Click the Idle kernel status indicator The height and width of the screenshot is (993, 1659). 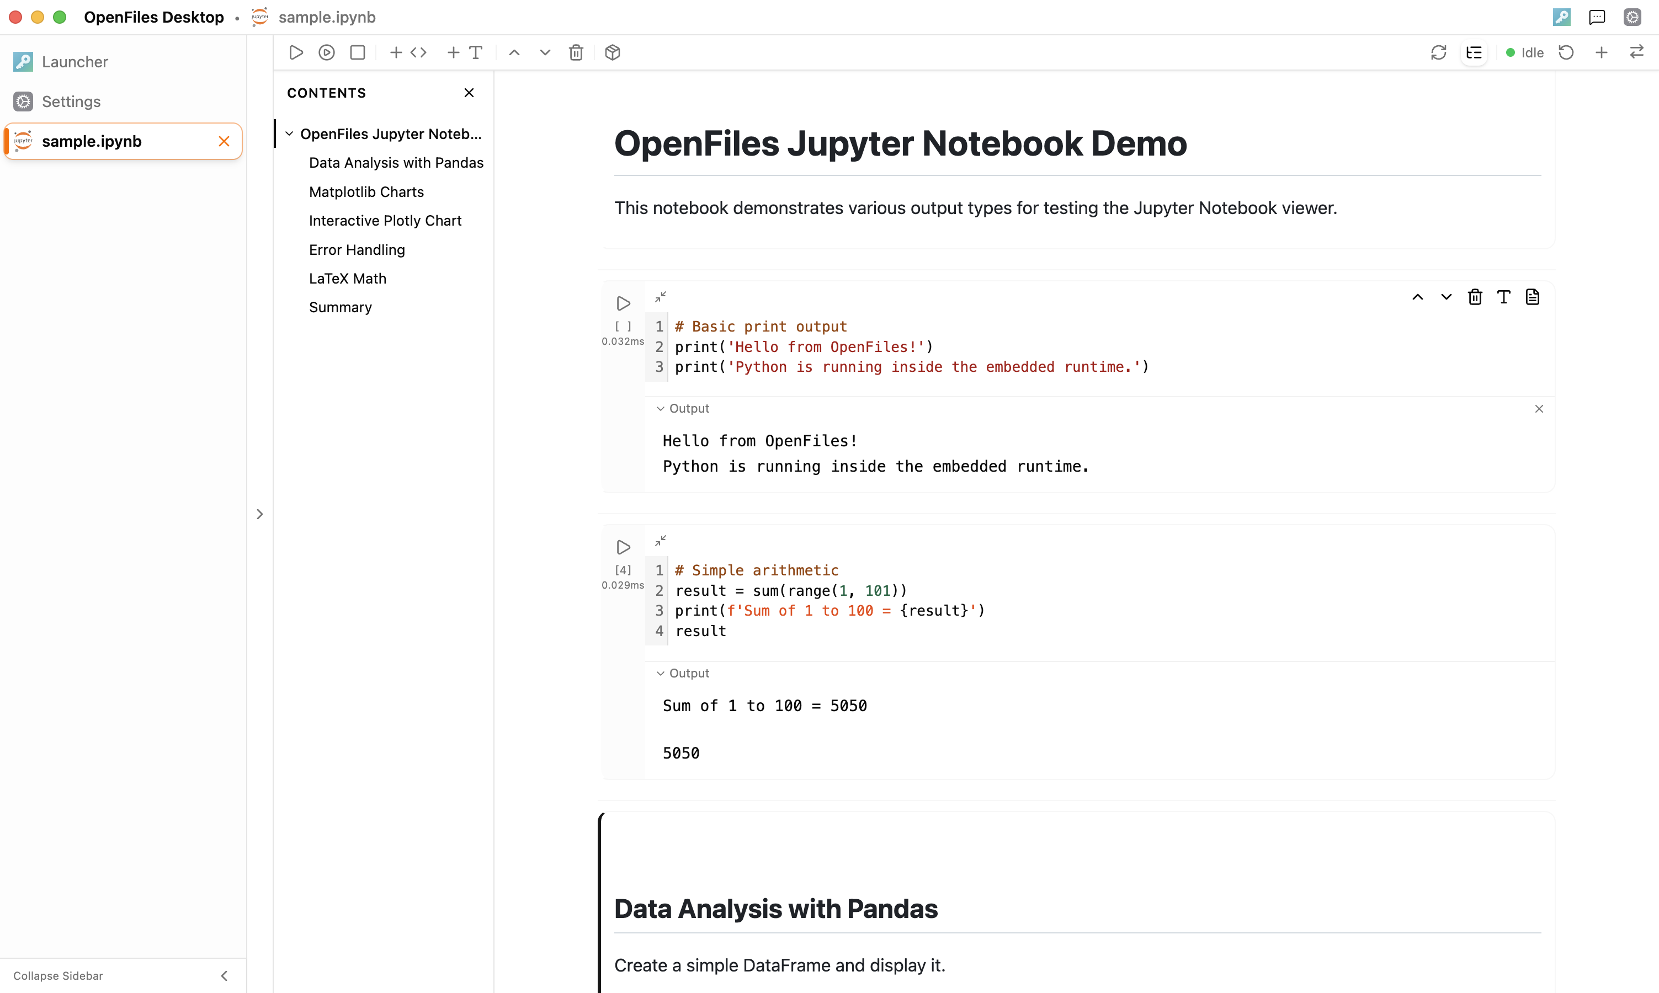(1524, 53)
